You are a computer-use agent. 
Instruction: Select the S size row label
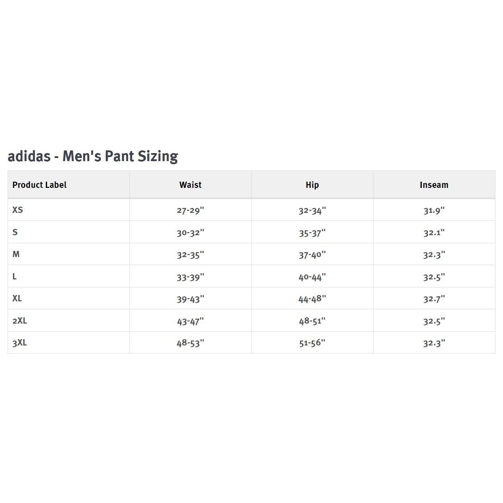[15, 232]
